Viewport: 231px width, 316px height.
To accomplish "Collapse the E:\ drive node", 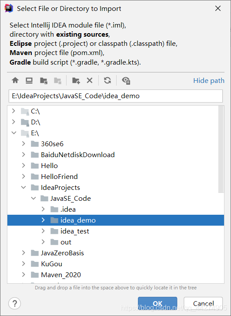I will coord(14,133).
